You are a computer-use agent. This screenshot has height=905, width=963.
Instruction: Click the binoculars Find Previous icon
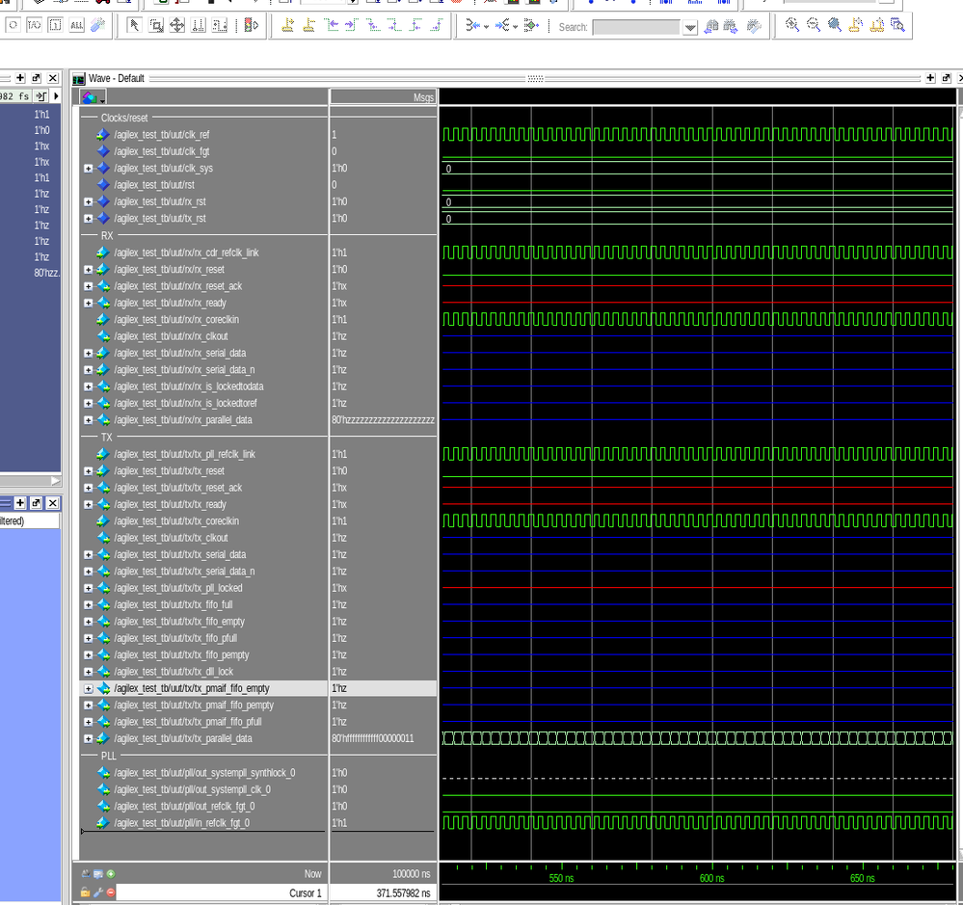[x=711, y=27]
